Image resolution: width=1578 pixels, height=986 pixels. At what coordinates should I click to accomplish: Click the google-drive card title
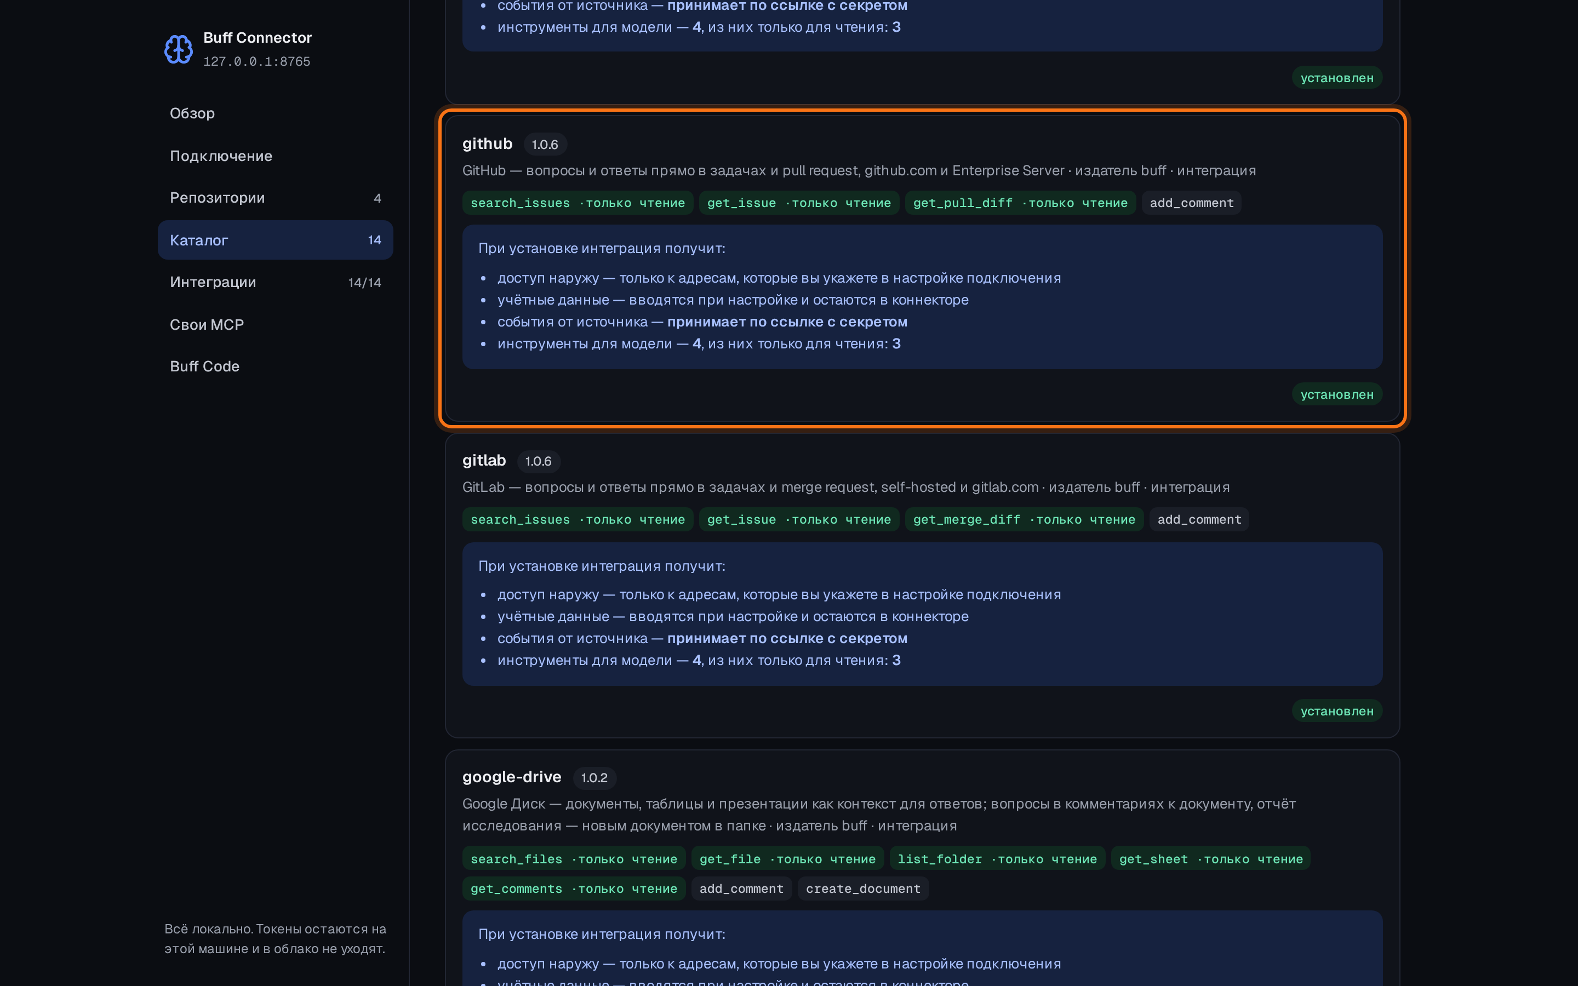(x=511, y=777)
